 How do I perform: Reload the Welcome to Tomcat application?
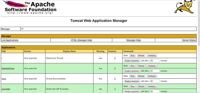coord(141,55)
